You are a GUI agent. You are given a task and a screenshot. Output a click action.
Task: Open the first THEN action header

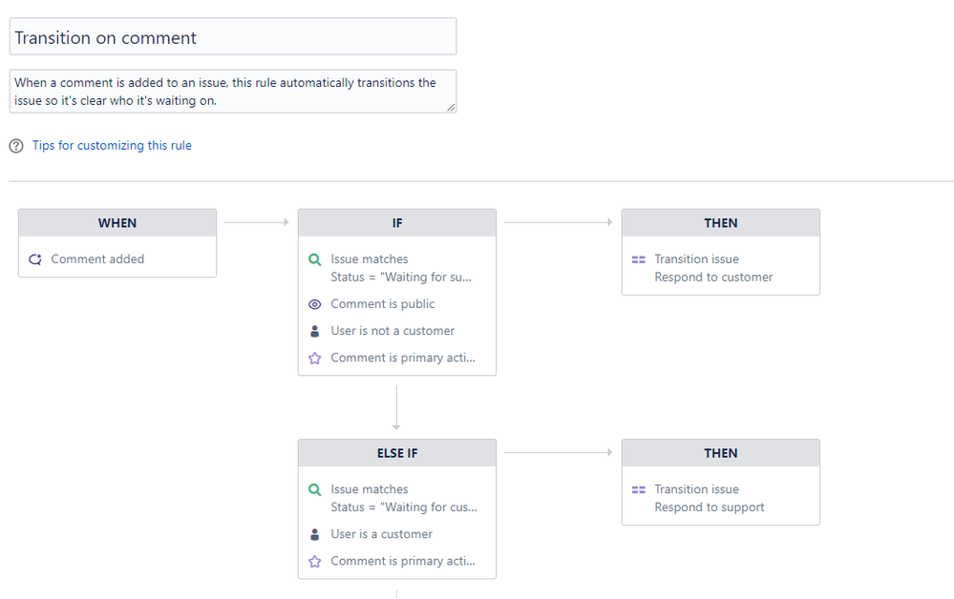click(x=721, y=223)
